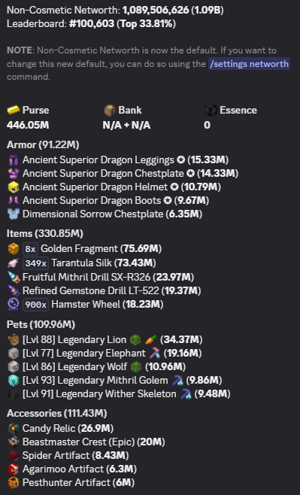This screenshot has width=300, height=495.
Task: Click the black Essence icon
Action: point(211,110)
